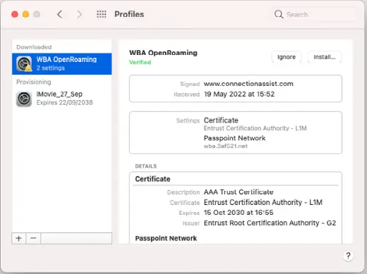Show all preferences using the grid icon
This screenshot has width=367, height=274.
(102, 14)
